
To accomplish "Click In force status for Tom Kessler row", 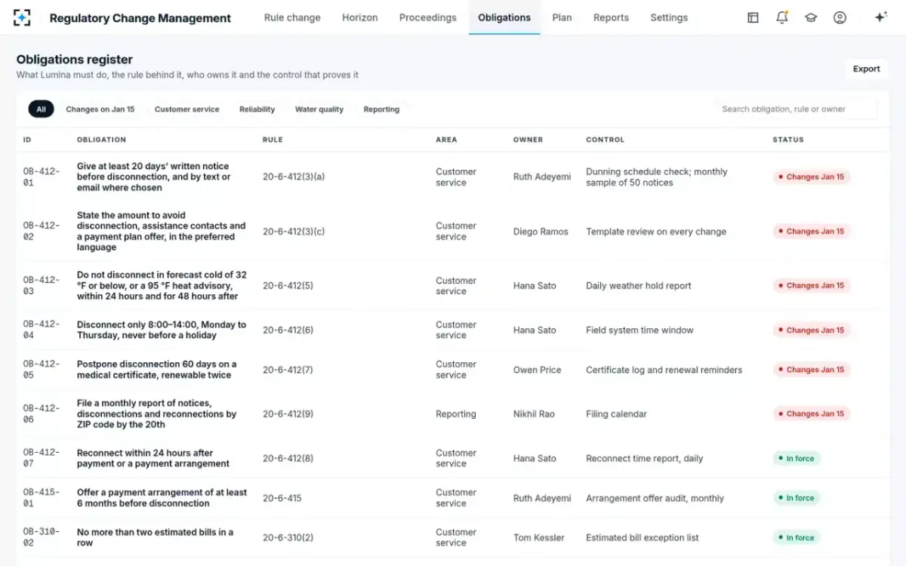I will (796, 537).
